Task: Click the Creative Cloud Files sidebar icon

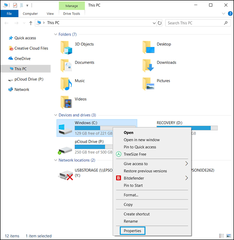Action: pos(11,48)
